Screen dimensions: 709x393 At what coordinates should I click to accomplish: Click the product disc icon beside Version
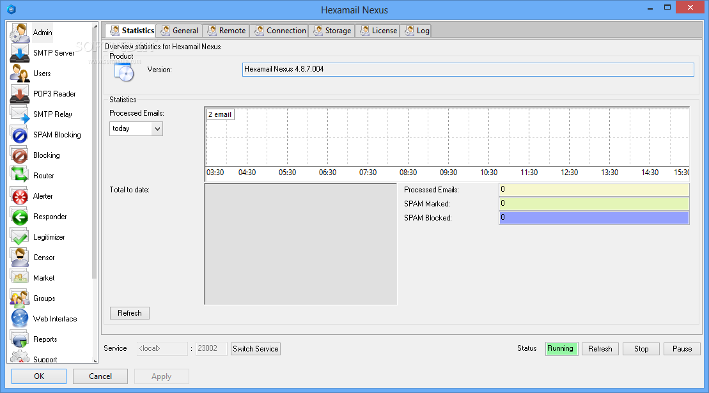124,72
